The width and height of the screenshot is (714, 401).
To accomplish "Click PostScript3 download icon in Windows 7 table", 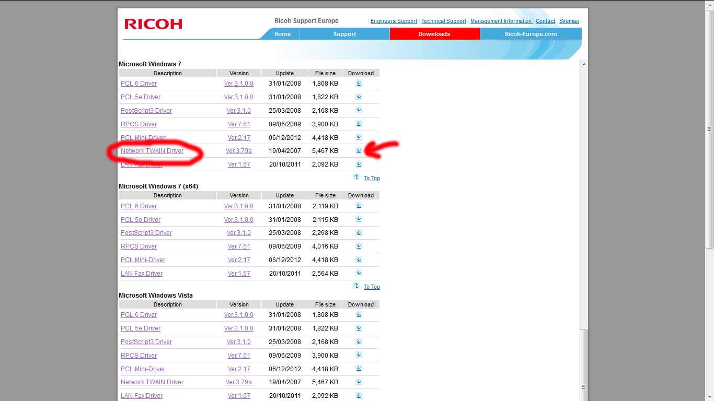I will pyautogui.click(x=359, y=110).
